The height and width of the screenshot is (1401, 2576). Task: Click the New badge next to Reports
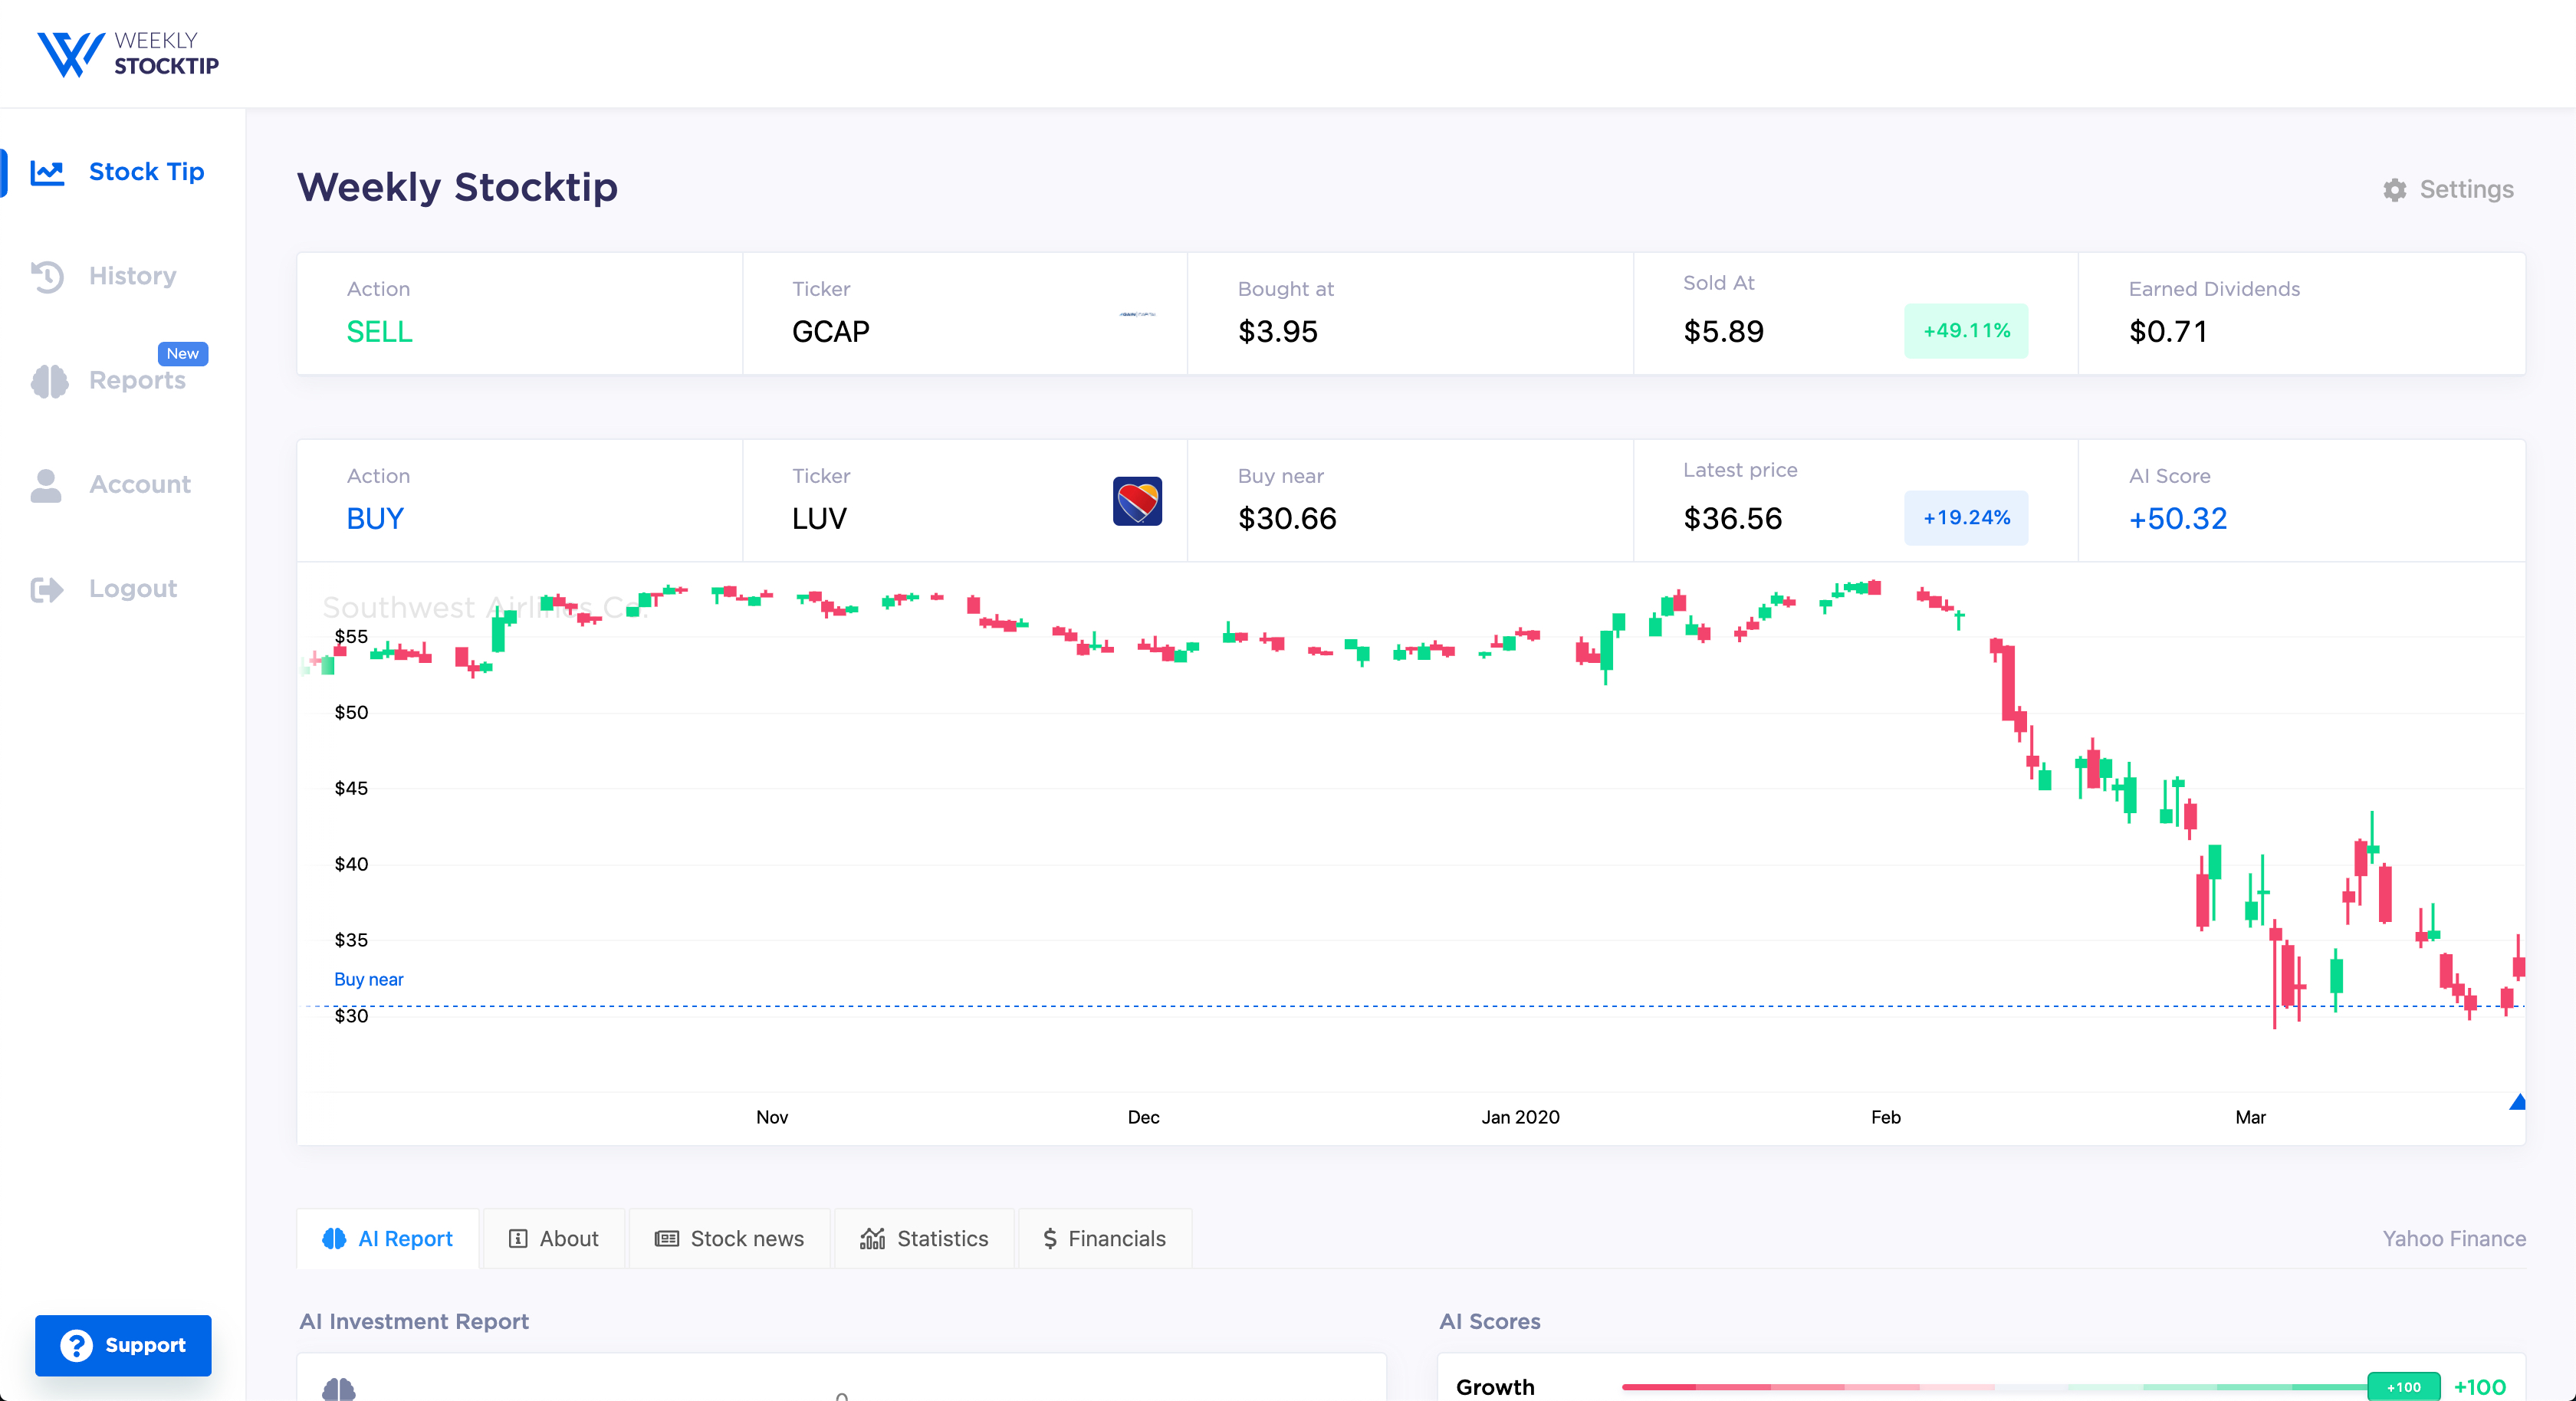click(x=182, y=353)
